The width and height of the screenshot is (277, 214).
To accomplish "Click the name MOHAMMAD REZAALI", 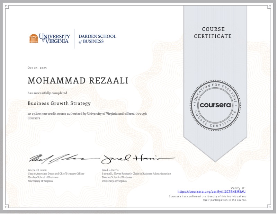I will pos(78,80).
